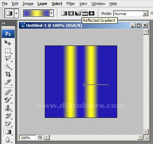Viewport: 153px width, 144px height.
Task: Select the Crop tool
Action: 8,74
